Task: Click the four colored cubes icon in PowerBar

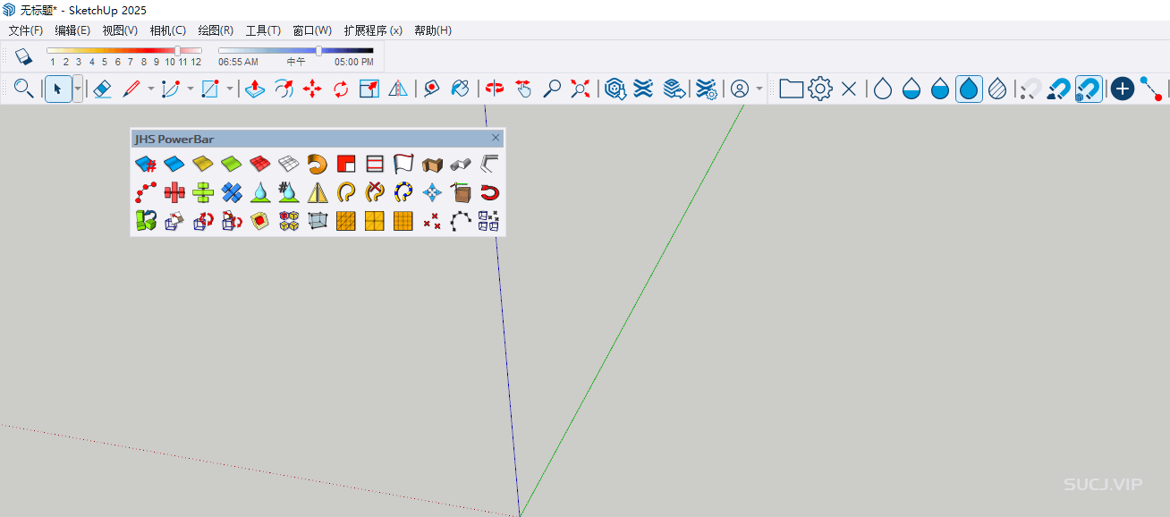Action: pyautogui.click(x=289, y=221)
